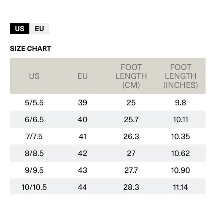Select the 7/7.5 US size row
The image size is (213, 213).
(x=108, y=136)
